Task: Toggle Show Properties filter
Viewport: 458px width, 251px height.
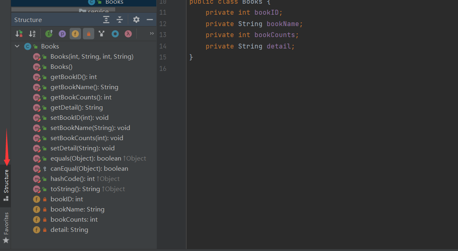Action: tap(62, 34)
